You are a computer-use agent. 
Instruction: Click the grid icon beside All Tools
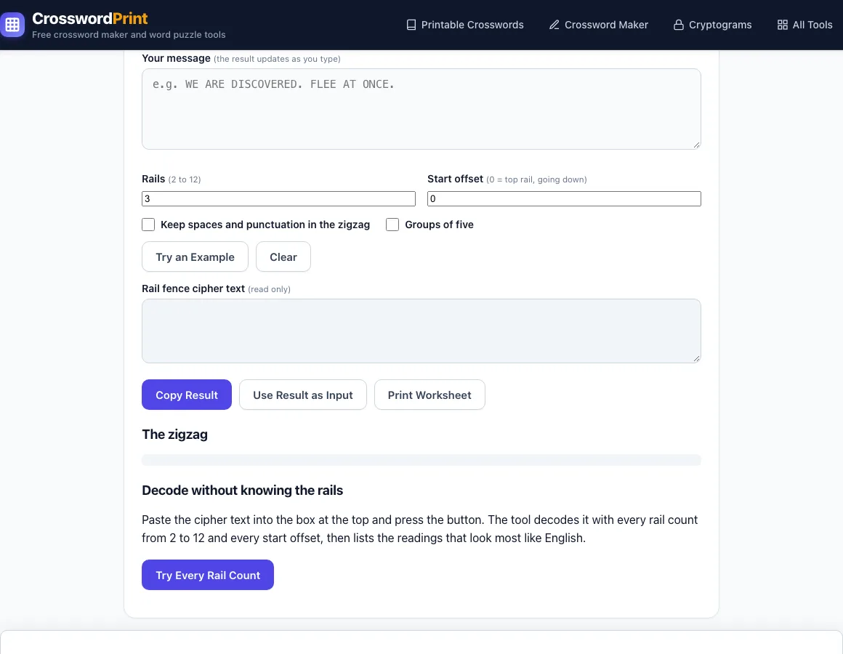click(x=782, y=25)
